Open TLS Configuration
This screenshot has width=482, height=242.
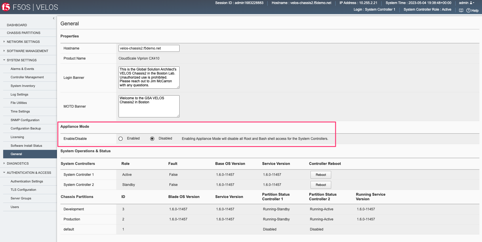23,190
